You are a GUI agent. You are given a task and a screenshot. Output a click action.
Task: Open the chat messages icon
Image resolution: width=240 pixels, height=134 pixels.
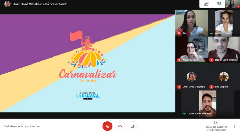(x=218, y=4)
